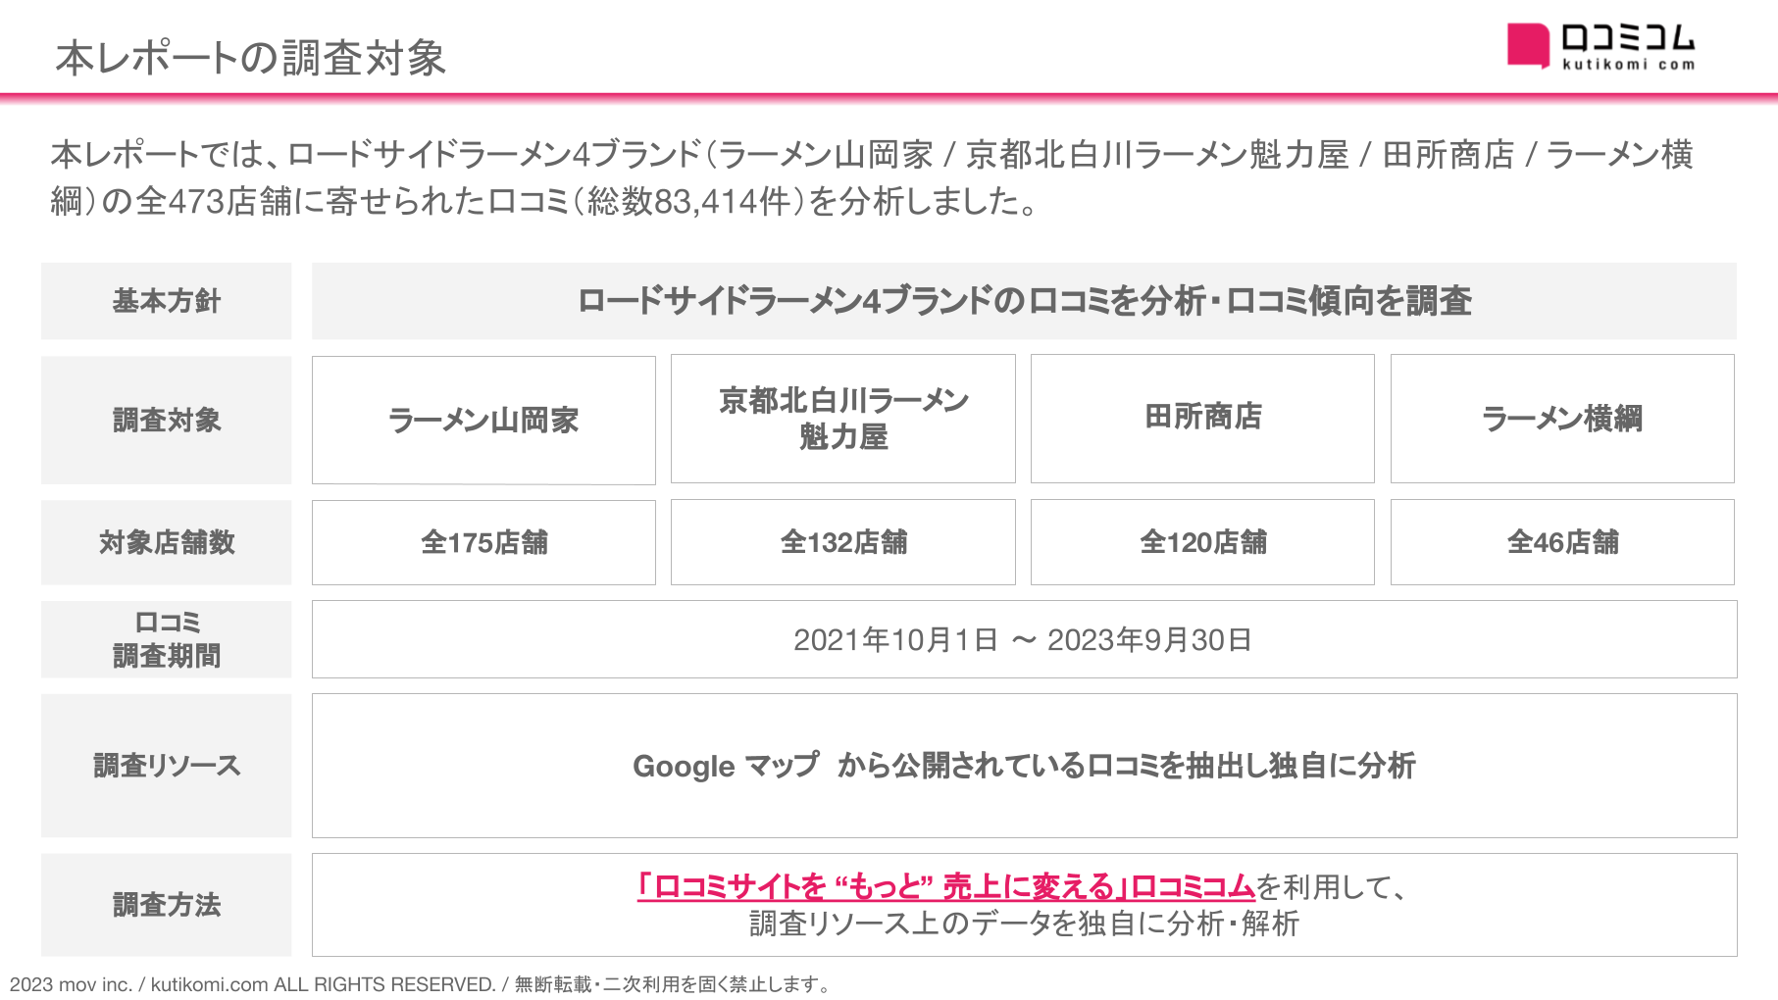1778x1000 pixels.
Task: Click the 基本方針 row label
Action: click(x=167, y=301)
